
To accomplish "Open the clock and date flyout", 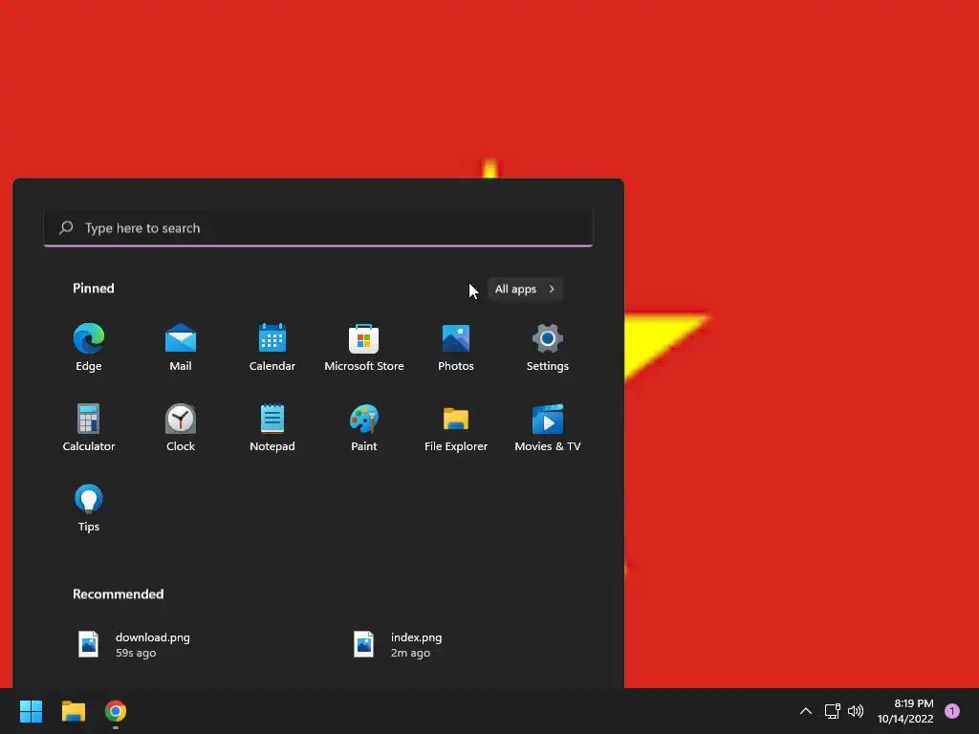I will 905,711.
